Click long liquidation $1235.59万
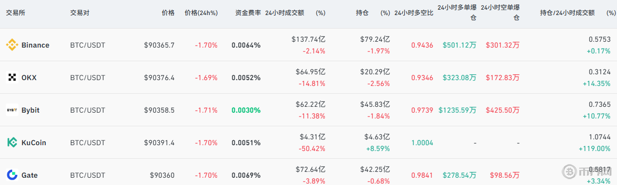The height and width of the screenshot is (185, 617). 457,110
